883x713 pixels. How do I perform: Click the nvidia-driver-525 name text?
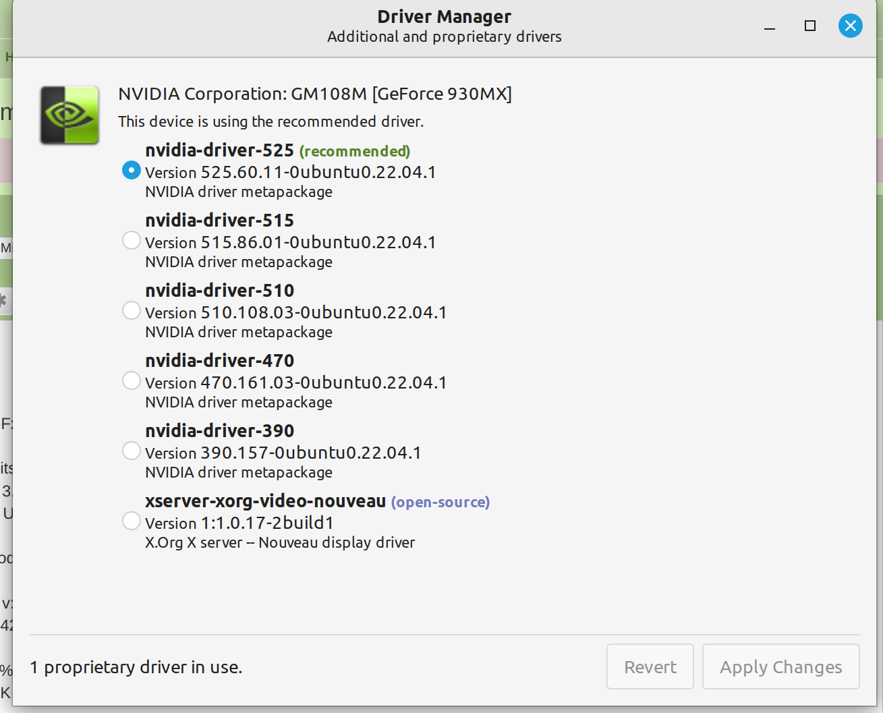click(x=220, y=150)
